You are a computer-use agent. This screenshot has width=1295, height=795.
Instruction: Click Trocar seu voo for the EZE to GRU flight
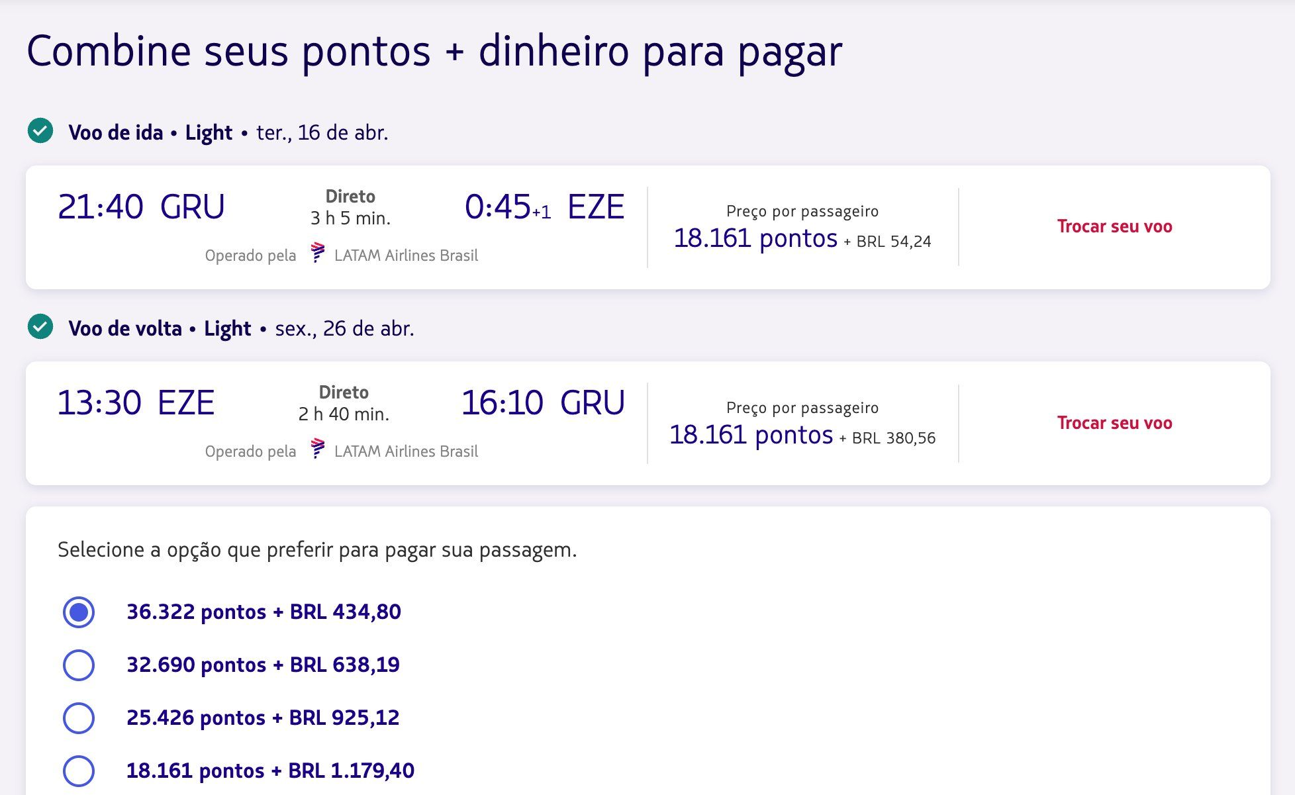point(1114,423)
